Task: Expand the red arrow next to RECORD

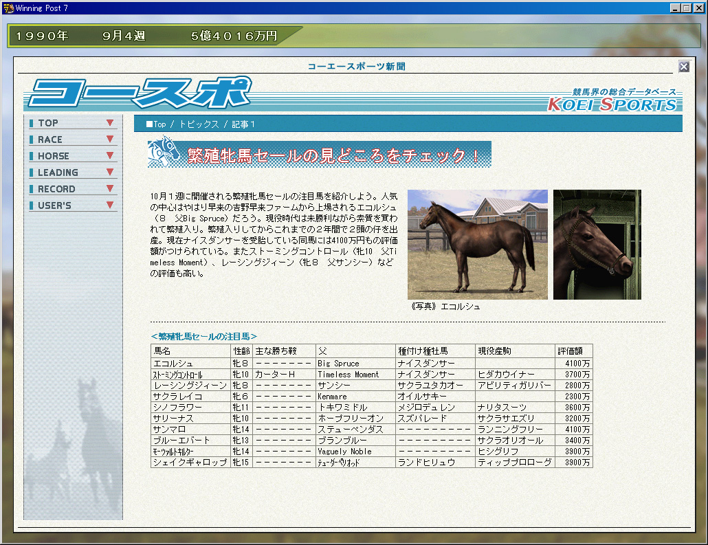Action: pos(110,188)
